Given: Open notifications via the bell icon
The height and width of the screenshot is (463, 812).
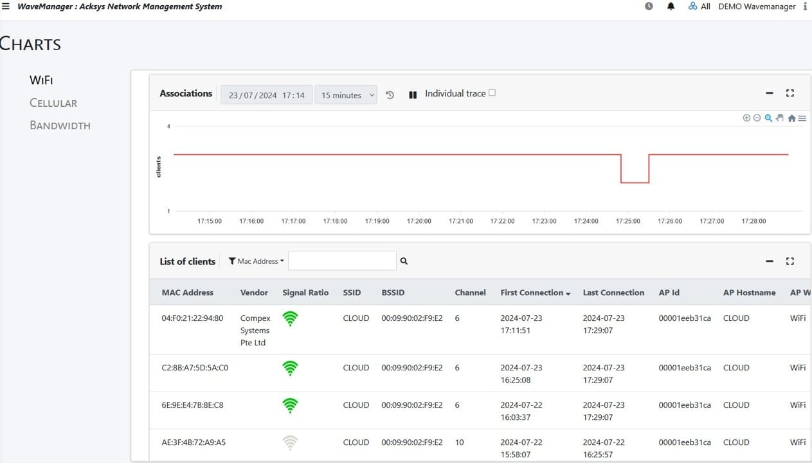Looking at the screenshot, I should click(671, 6).
